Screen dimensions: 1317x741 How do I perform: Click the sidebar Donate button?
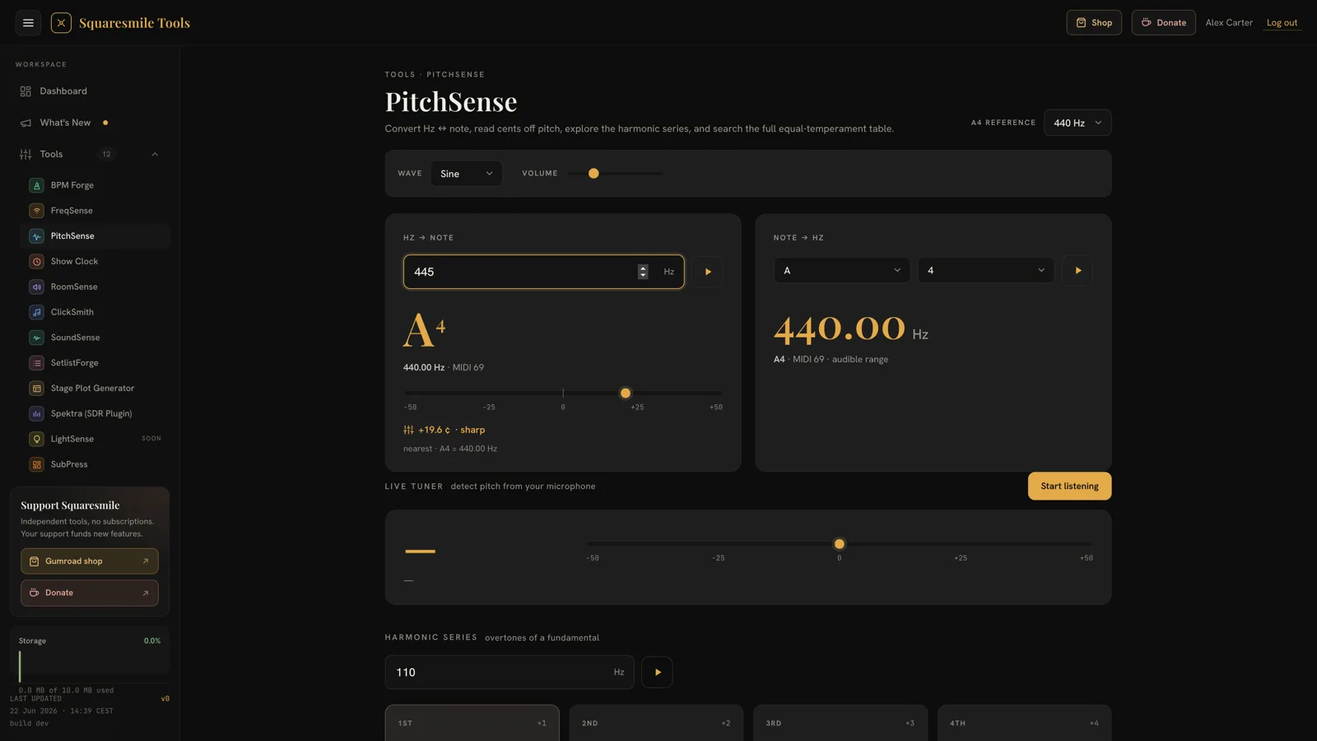(x=90, y=593)
